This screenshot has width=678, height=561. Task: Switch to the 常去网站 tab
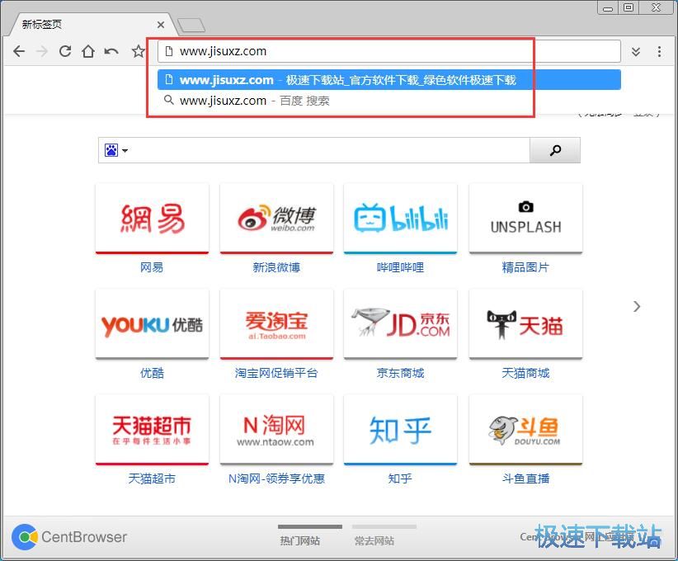click(x=374, y=540)
